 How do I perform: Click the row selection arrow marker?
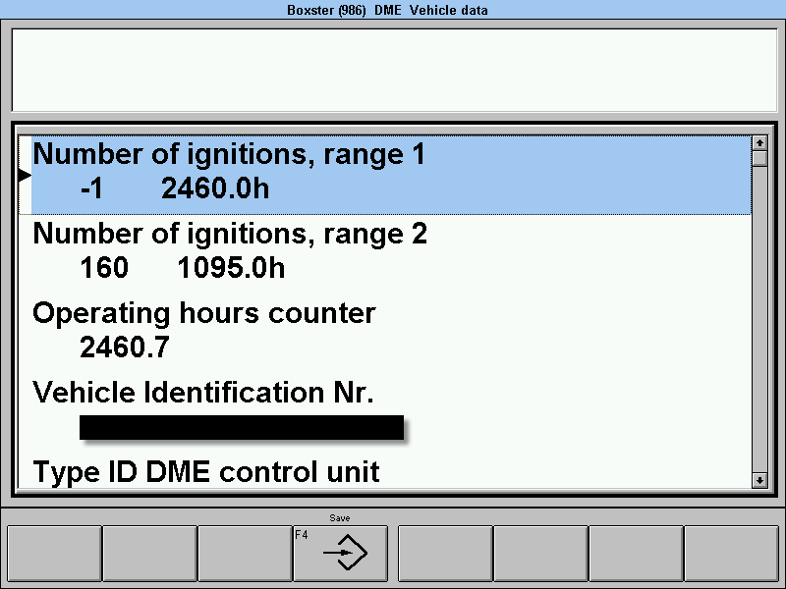(25, 176)
